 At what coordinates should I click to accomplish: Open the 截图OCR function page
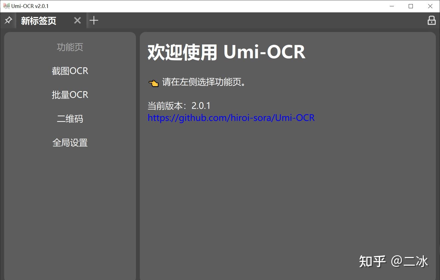70,71
